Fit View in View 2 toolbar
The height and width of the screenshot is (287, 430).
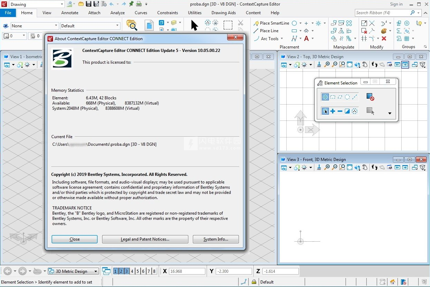point(350,65)
